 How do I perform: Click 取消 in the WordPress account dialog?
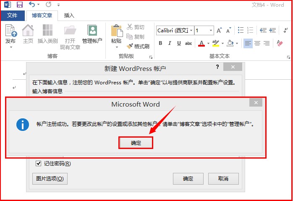click(x=223, y=179)
